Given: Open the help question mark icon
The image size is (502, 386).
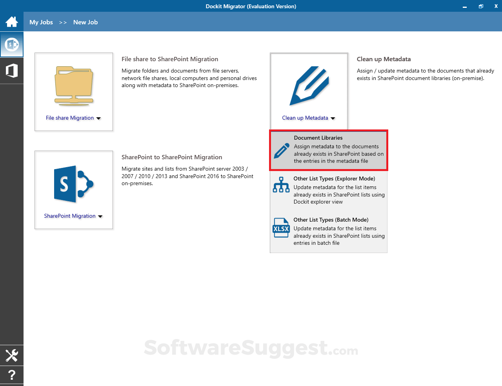Looking at the screenshot, I should [12, 375].
